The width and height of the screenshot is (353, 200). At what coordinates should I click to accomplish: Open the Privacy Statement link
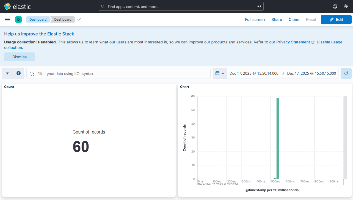click(293, 42)
